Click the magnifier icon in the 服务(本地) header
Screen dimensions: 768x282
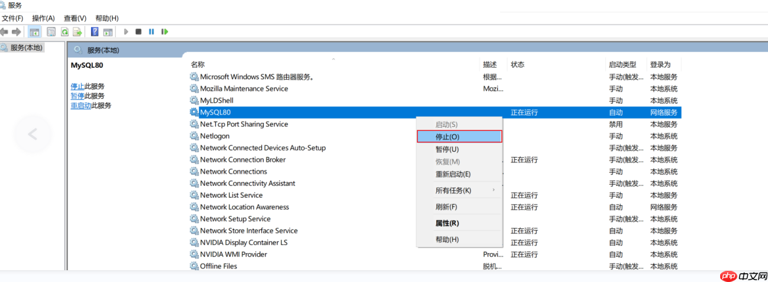click(77, 50)
